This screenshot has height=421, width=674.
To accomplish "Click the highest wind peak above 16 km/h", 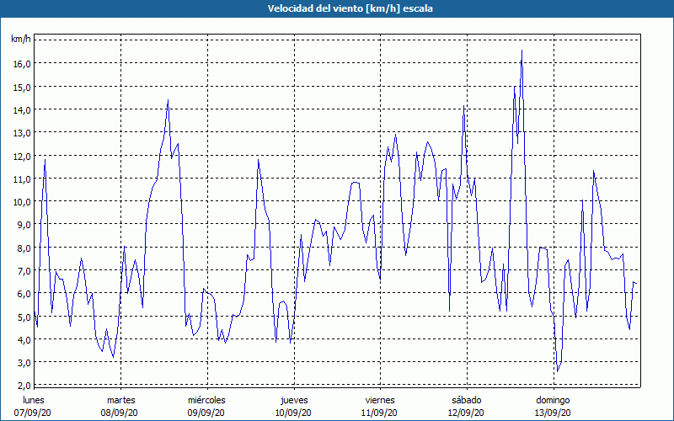I will pyautogui.click(x=522, y=51).
